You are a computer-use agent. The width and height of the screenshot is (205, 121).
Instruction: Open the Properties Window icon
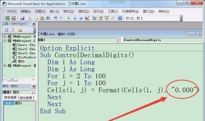101,18
